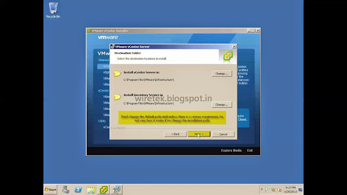Click the folder icon beside Install vCenter Server

[118, 74]
